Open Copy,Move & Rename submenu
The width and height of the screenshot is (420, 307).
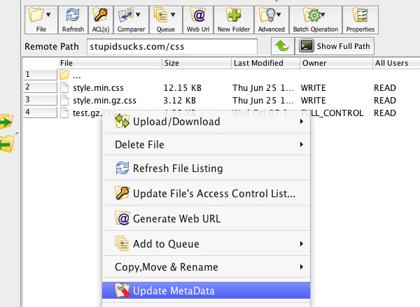(206, 267)
